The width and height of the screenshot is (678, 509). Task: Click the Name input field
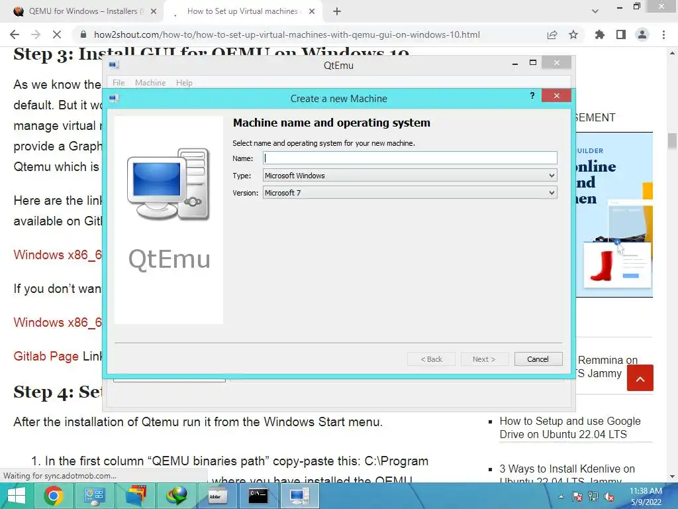[x=410, y=158]
